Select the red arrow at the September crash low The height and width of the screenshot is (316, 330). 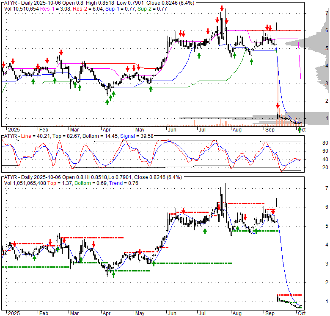point(278,106)
